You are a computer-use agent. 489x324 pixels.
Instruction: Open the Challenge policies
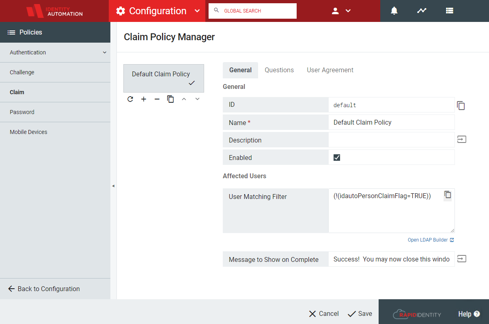click(x=55, y=72)
